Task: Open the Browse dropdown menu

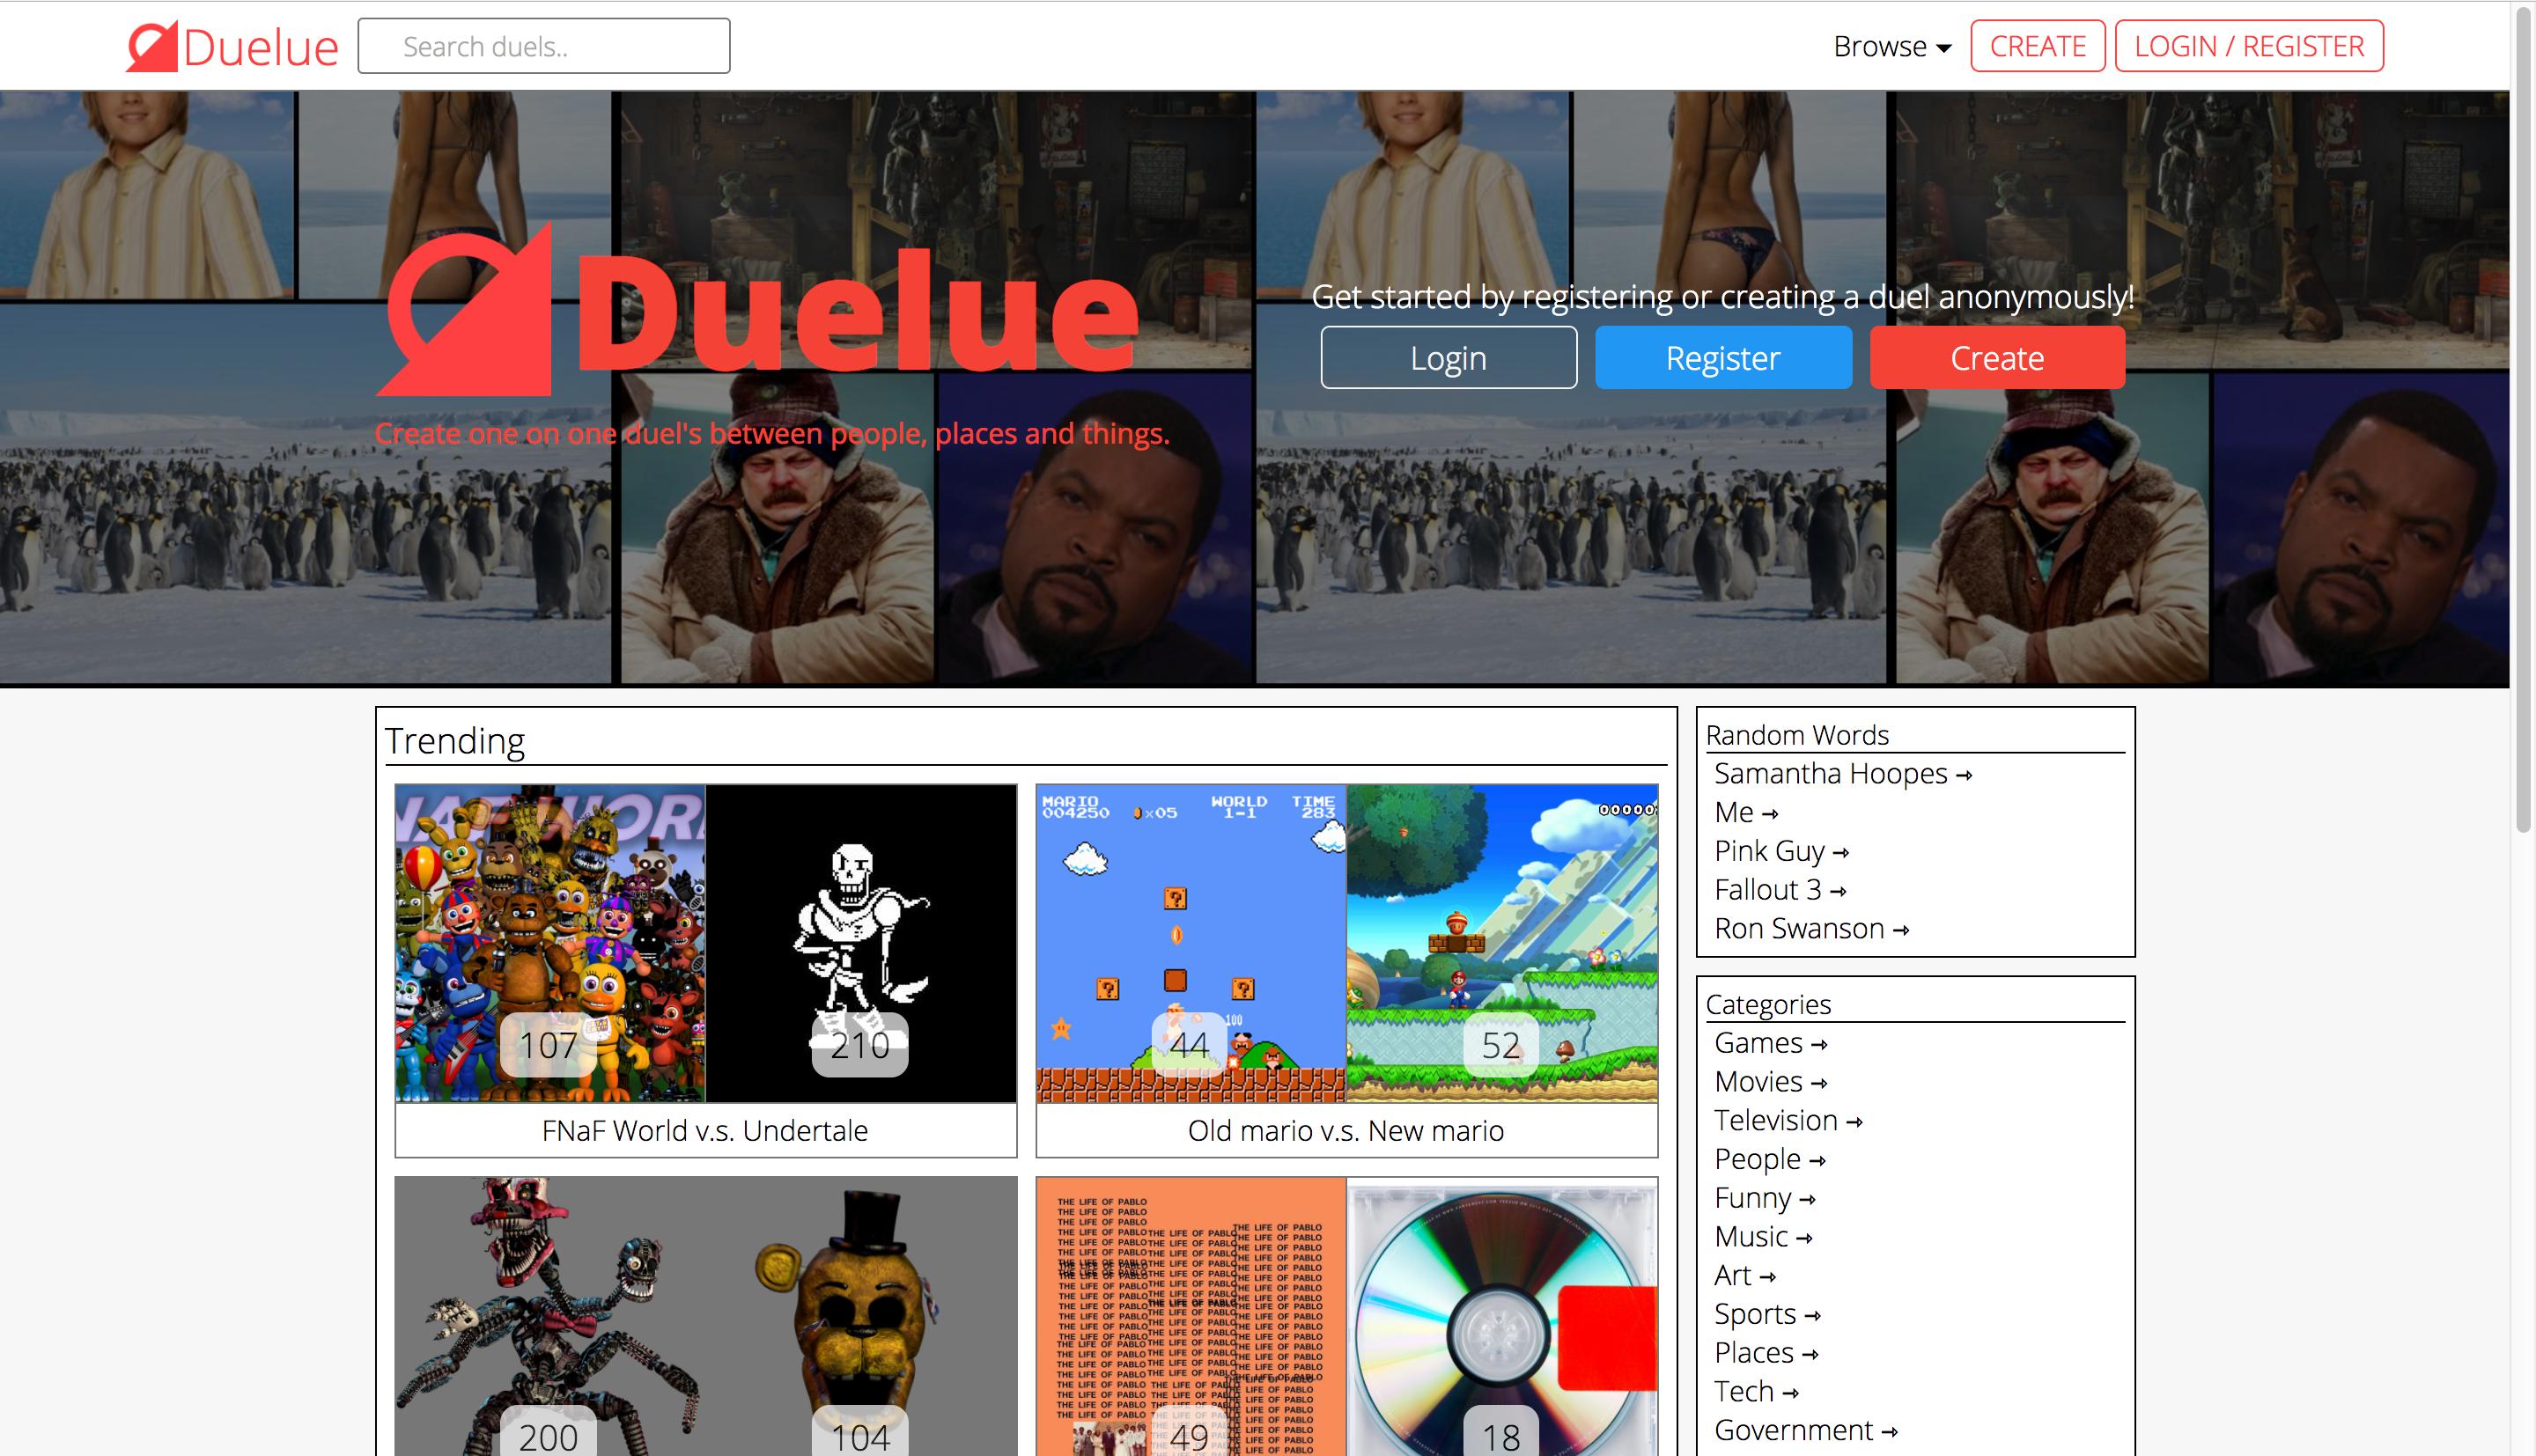Action: click(x=1891, y=47)
